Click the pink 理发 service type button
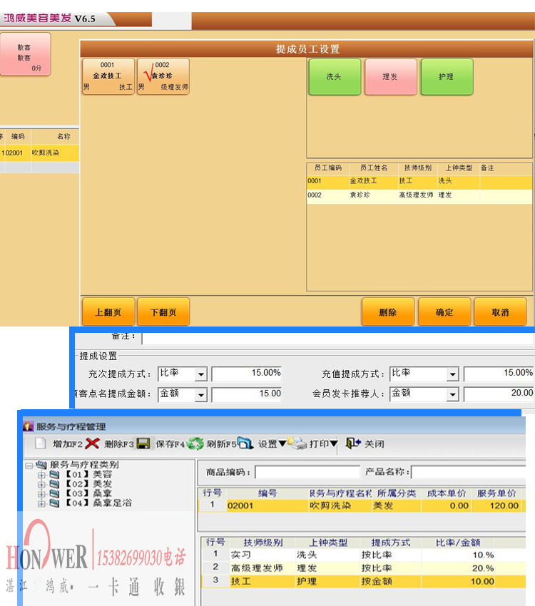 tap(391, 76)
